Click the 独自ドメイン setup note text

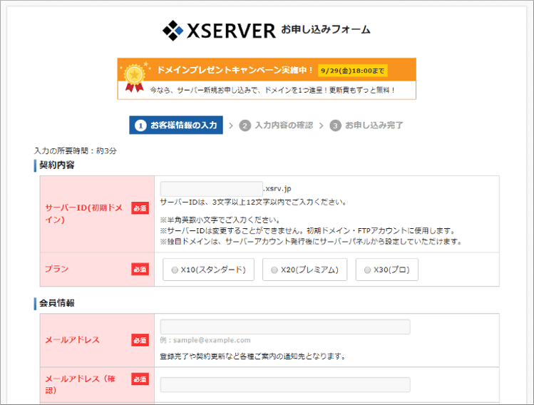(312, 242)
